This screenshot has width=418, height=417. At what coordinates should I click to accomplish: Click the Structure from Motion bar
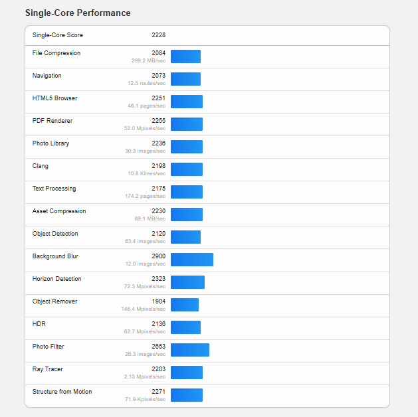pos(187,395)
